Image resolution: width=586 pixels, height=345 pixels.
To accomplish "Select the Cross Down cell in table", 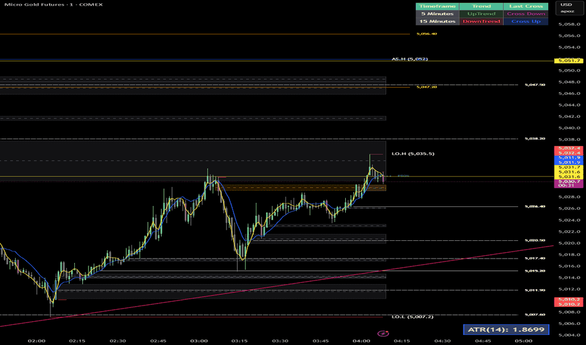I will [526, 14].
